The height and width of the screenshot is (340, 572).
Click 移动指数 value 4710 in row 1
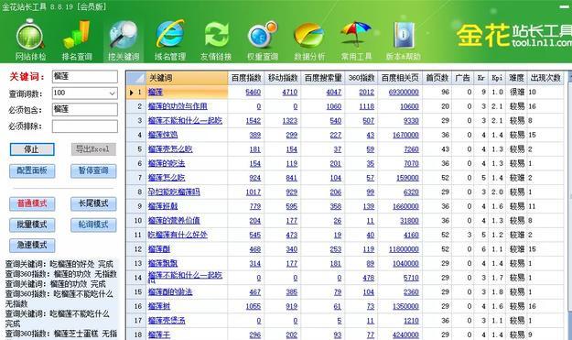[x=290, y=92]
